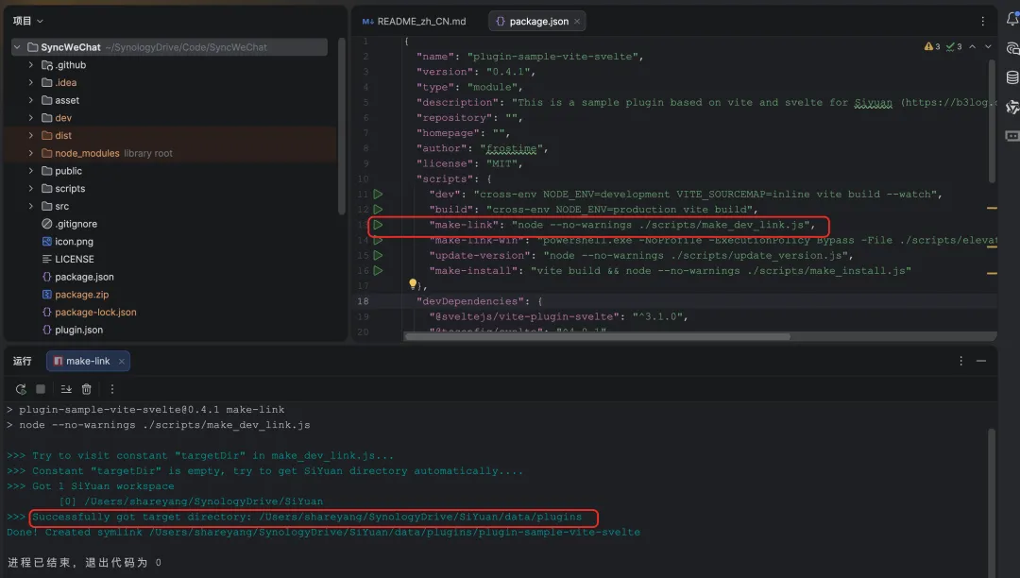Hide the run tool window
The height and width of the screenshot is (578, 1020).
tap(981, 361)
